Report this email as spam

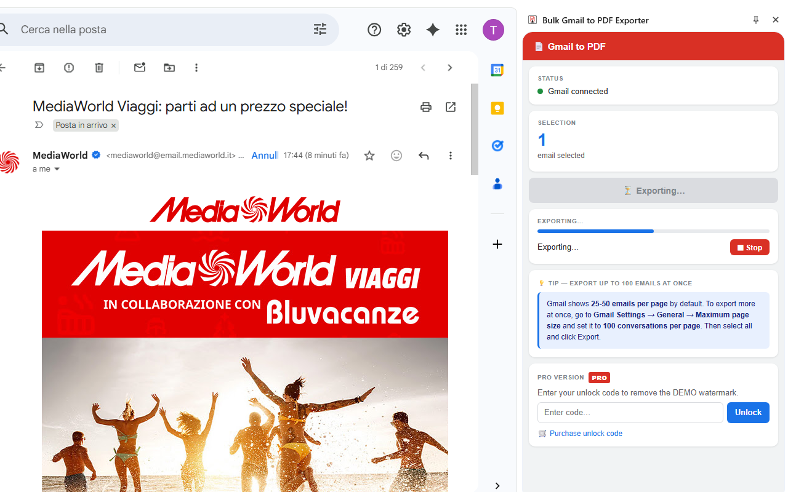pos(69,68)
